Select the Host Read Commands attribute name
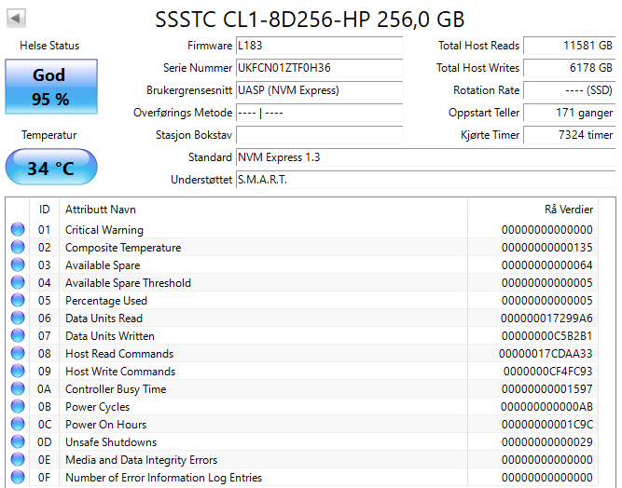This screenshot has width=622, height=488. pyautogui.click(x=119, y=354)
